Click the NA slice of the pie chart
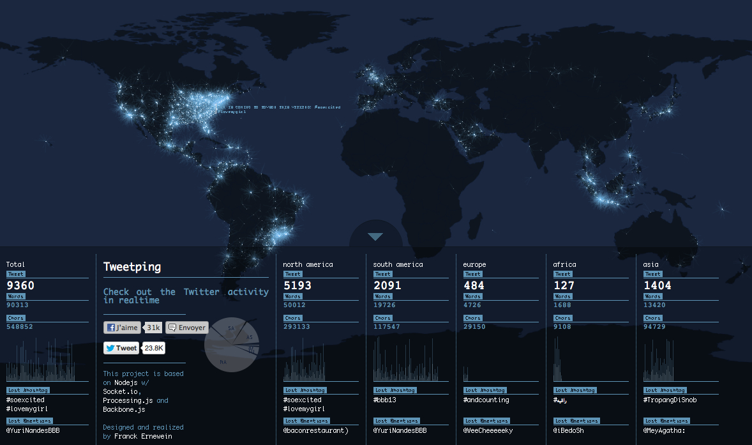The width and height of the screenshot is (752, 445). tap(223, 361)
